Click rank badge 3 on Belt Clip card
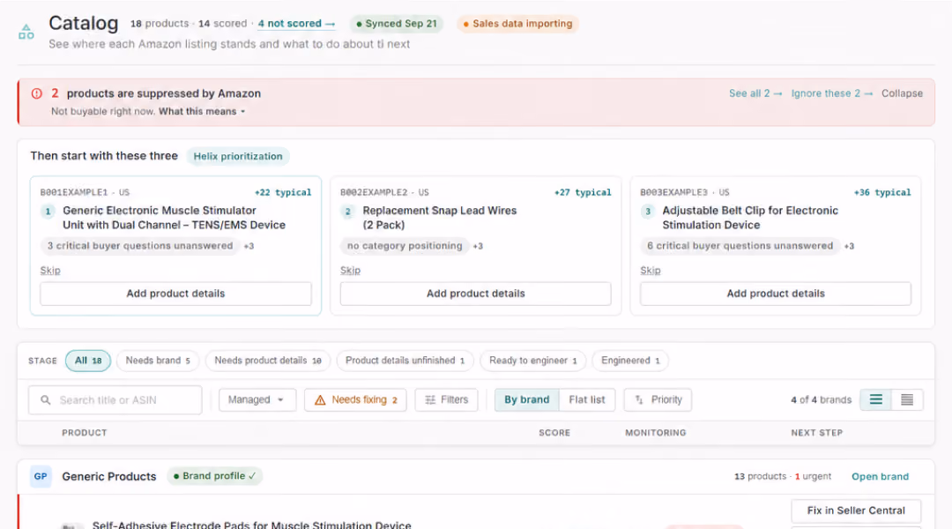The width and height of the screenshot is (952, 529). 648,212
